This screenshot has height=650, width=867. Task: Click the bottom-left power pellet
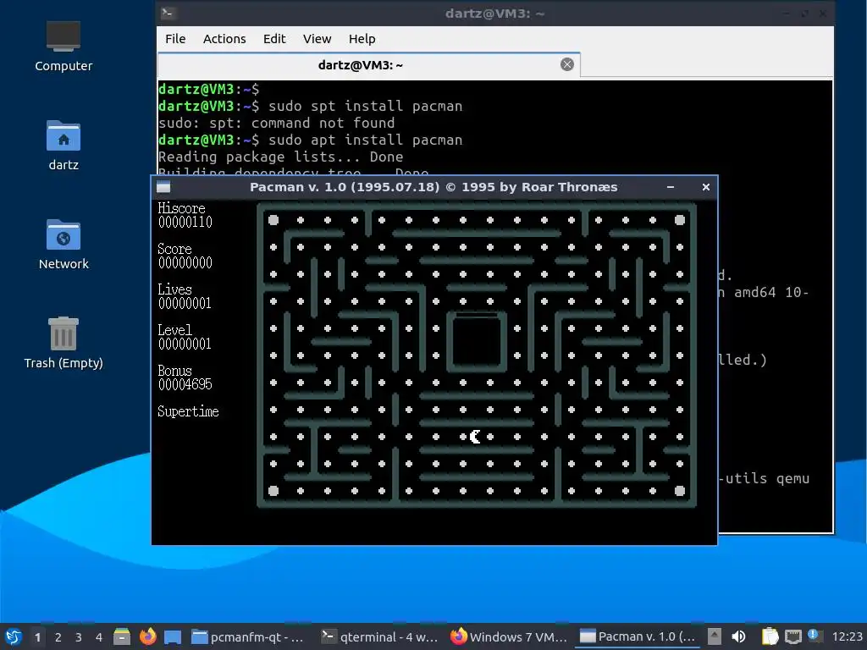click(273, 491)
